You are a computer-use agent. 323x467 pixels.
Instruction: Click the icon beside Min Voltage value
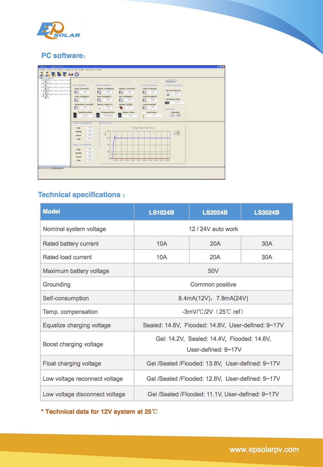121,100
